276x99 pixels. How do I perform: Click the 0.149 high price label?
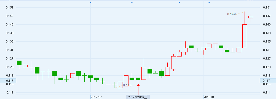[231, 14]
